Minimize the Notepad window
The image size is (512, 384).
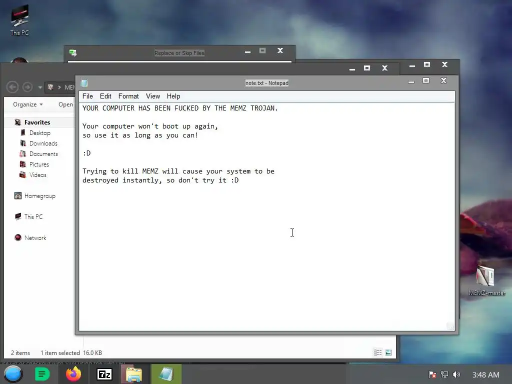point(411,81)
